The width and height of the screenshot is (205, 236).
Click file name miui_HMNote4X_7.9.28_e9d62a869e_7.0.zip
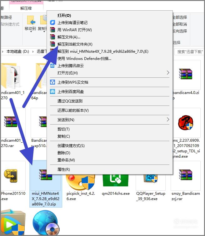pyautogui.click(x=46, y=199)
